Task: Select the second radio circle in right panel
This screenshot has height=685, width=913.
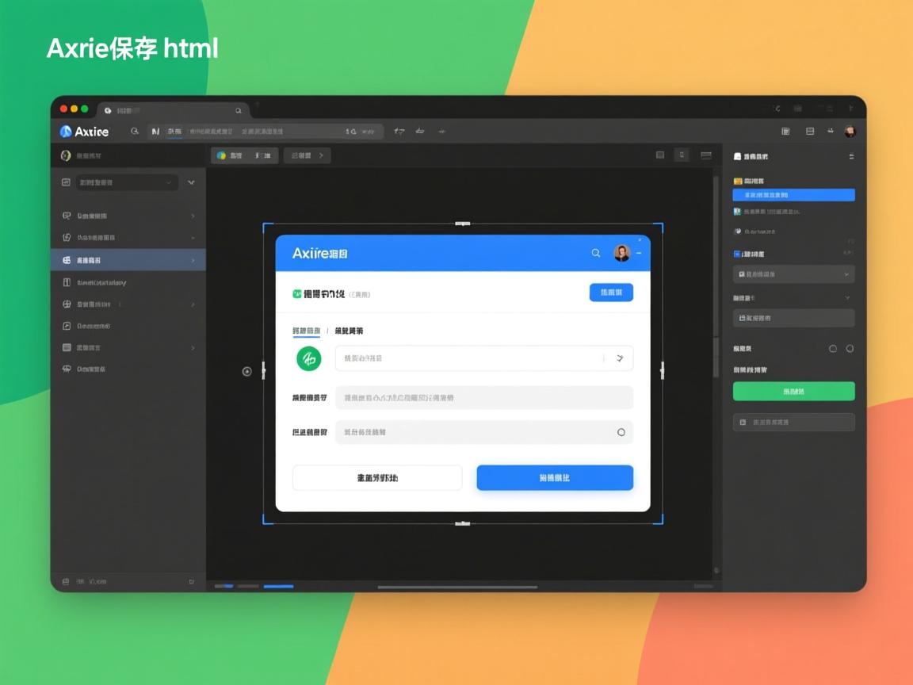Action: tap(850, 348)
